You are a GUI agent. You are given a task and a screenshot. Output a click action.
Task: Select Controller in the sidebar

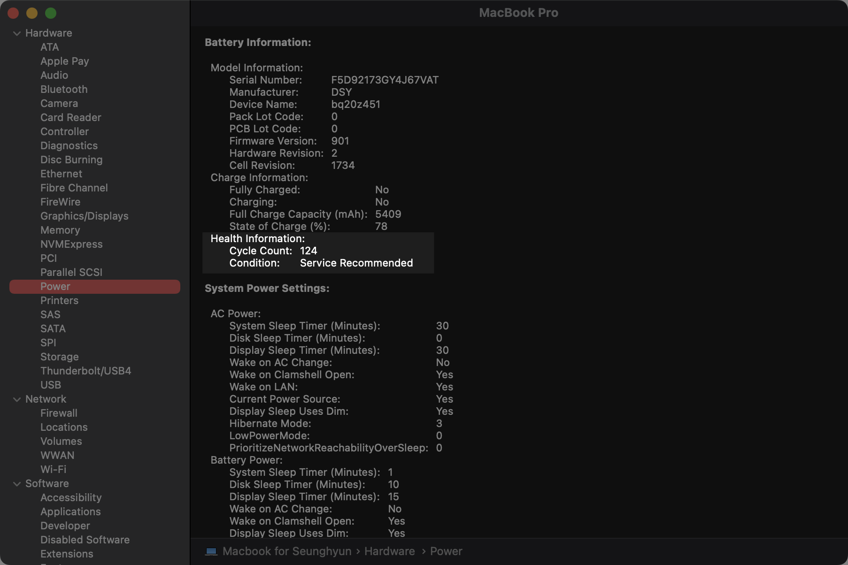click(x=64, y=131)
